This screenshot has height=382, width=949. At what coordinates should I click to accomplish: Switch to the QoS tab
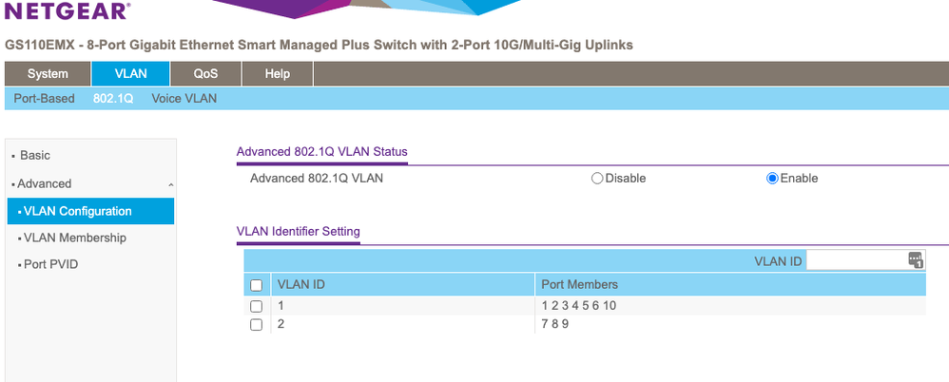coord(205,74)
